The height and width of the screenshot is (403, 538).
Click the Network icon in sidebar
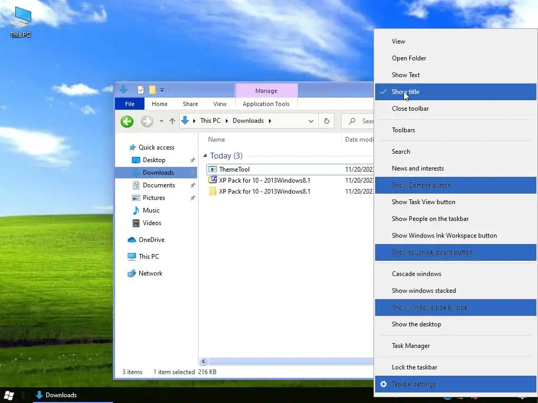[132, 273]
